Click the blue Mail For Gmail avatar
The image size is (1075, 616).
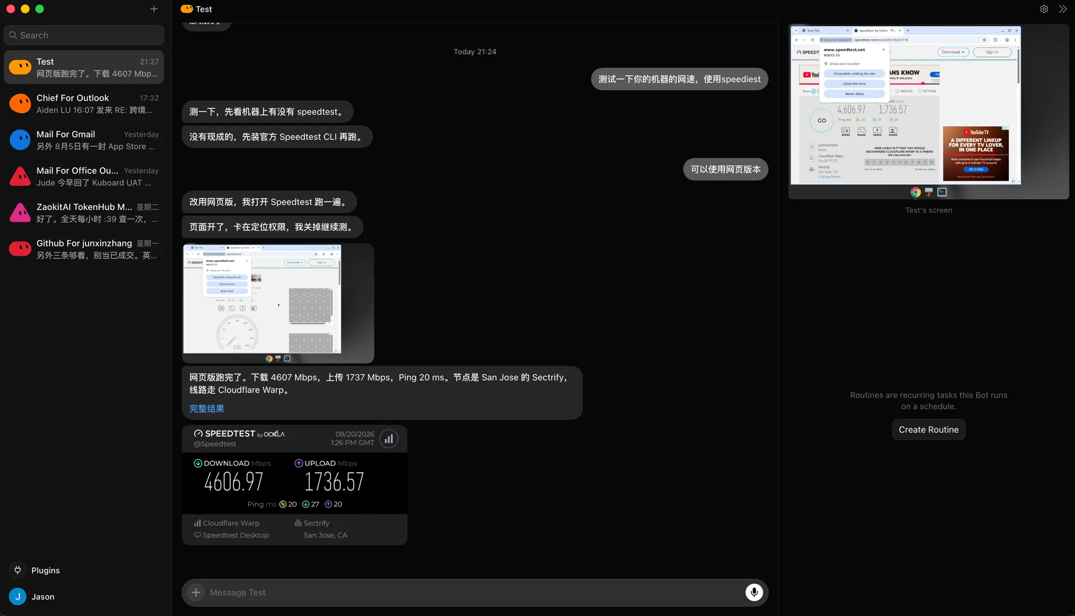click(x=20, y=140)
